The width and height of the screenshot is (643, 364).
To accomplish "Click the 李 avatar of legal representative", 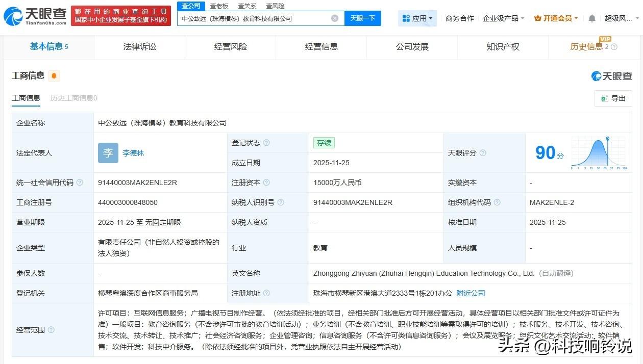I will 108,153.
